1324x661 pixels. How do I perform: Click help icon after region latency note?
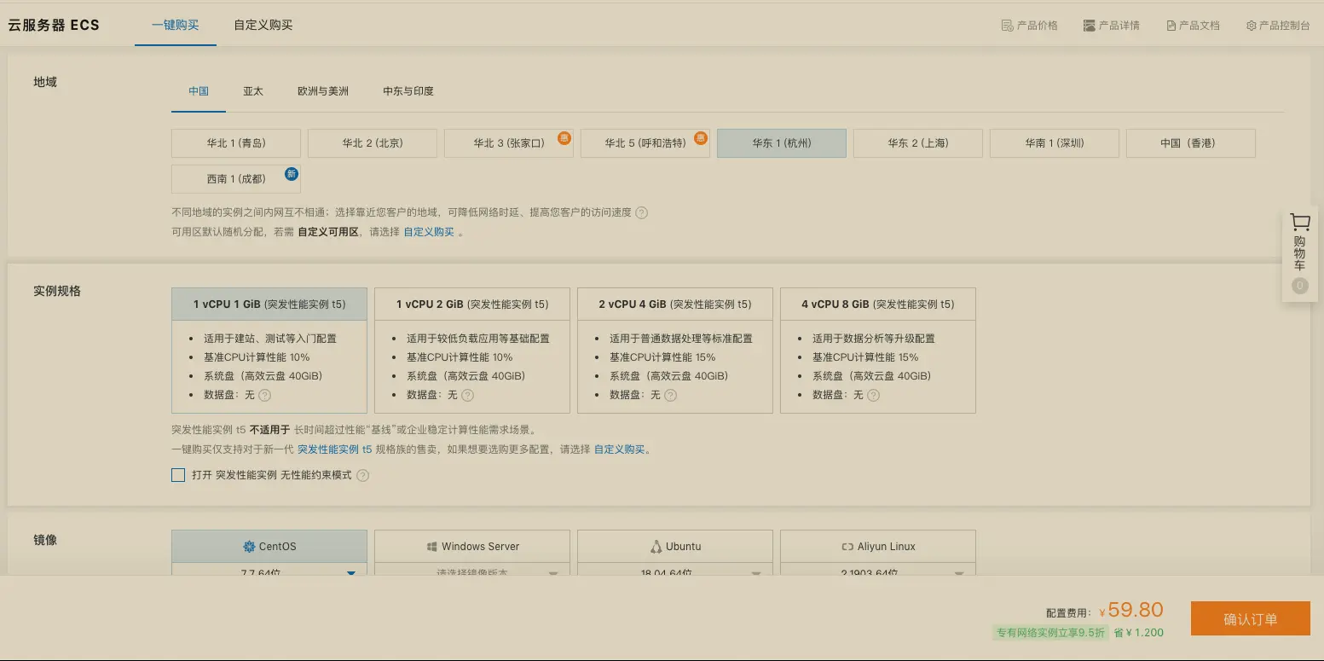pyautogui.click(x=642, y=212)
